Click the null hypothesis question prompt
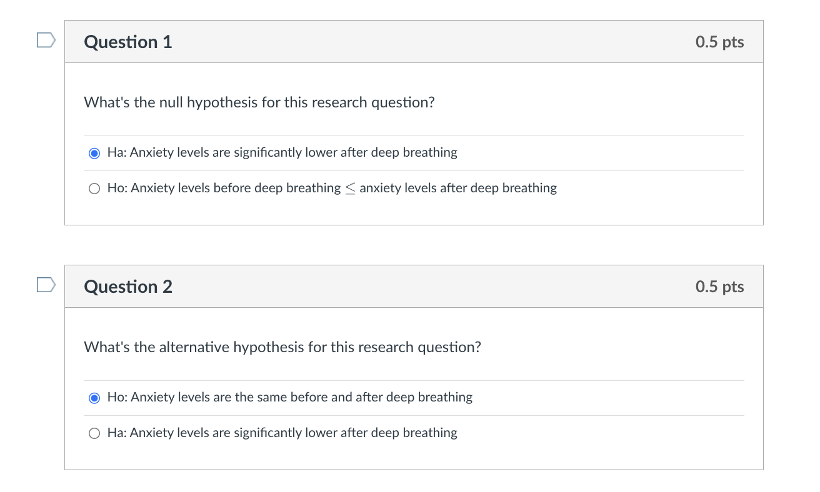Viewport: 820px width, 492px height. (x=259, y=102)
